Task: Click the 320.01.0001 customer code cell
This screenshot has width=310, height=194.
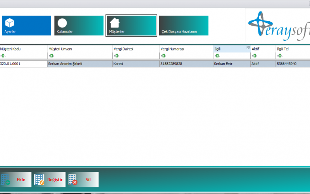Action: pos(23,64)
